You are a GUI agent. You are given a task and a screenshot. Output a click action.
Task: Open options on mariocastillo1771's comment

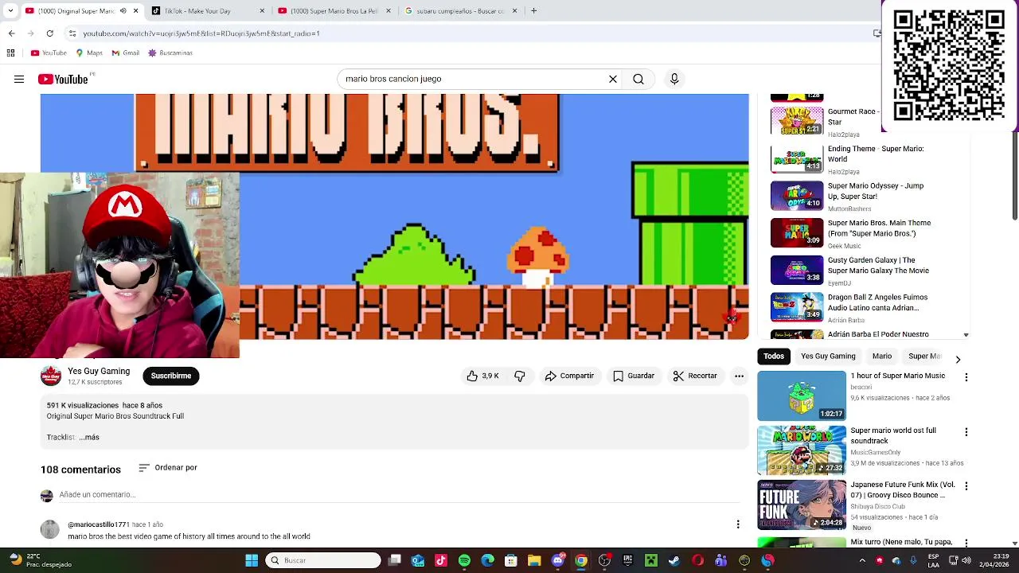click(738, 524)
